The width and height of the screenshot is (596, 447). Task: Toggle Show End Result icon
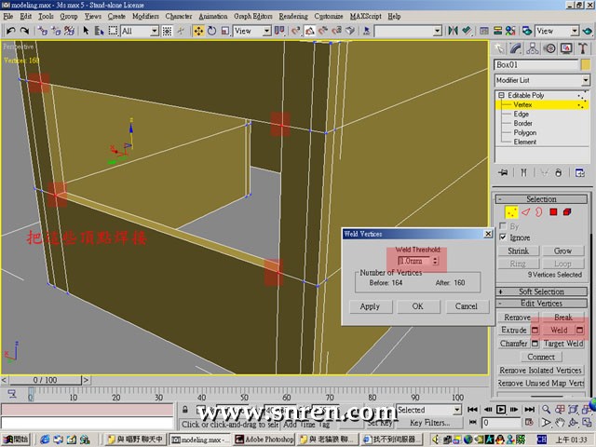click(523, 173)
